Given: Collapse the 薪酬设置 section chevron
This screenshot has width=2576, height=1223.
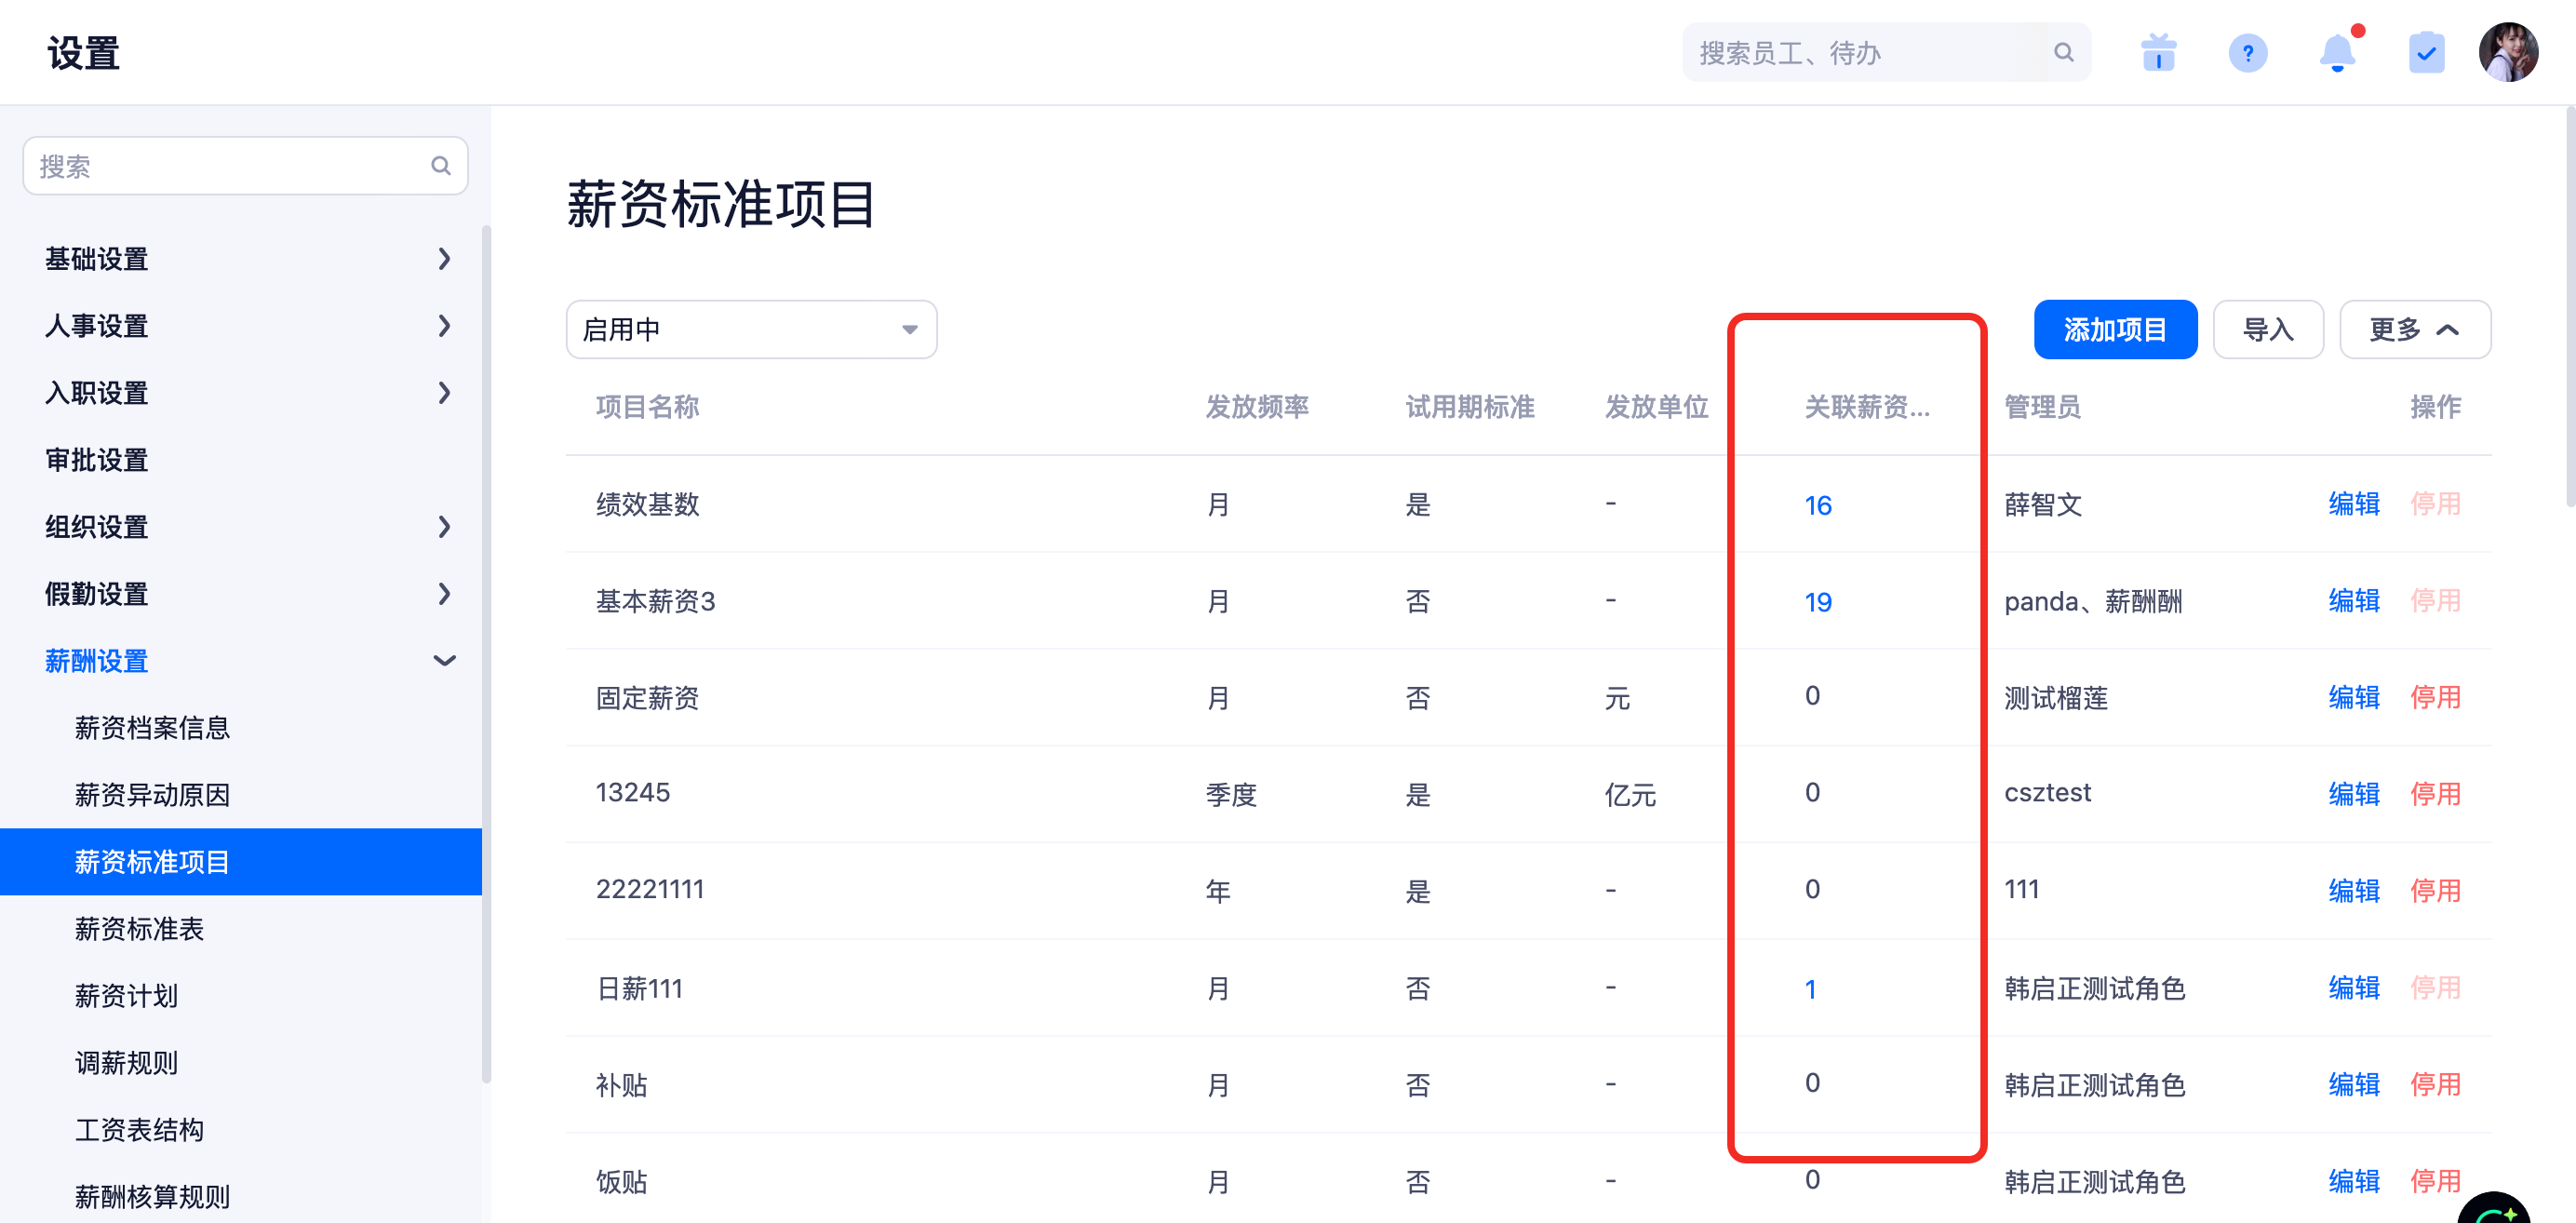Looking at the screenshot, I should point(444,661).
